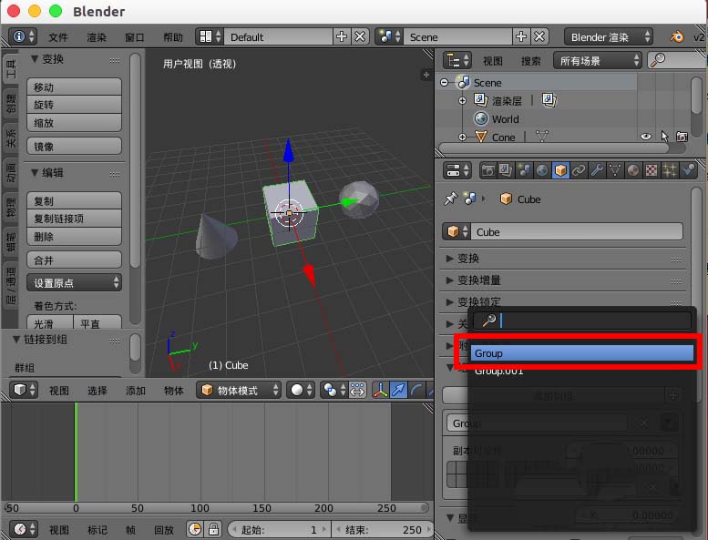Open the screen layout browse dropdown

pos(210,36)
